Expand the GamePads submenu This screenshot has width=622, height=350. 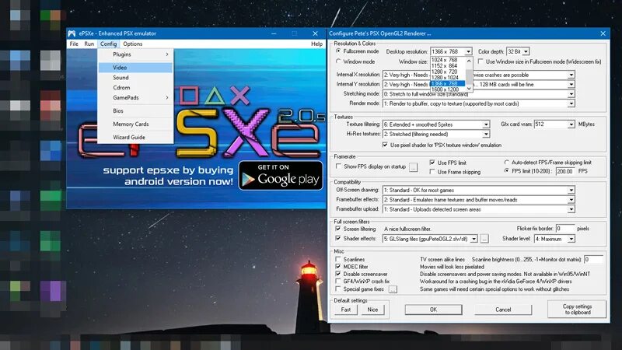135,97
